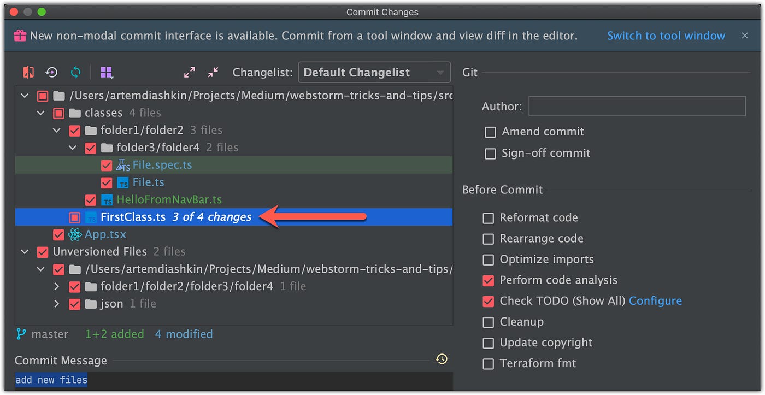Click the gift icon in the banner
The height and width of the screenshot is (395, 765).
tap(20, 36)
